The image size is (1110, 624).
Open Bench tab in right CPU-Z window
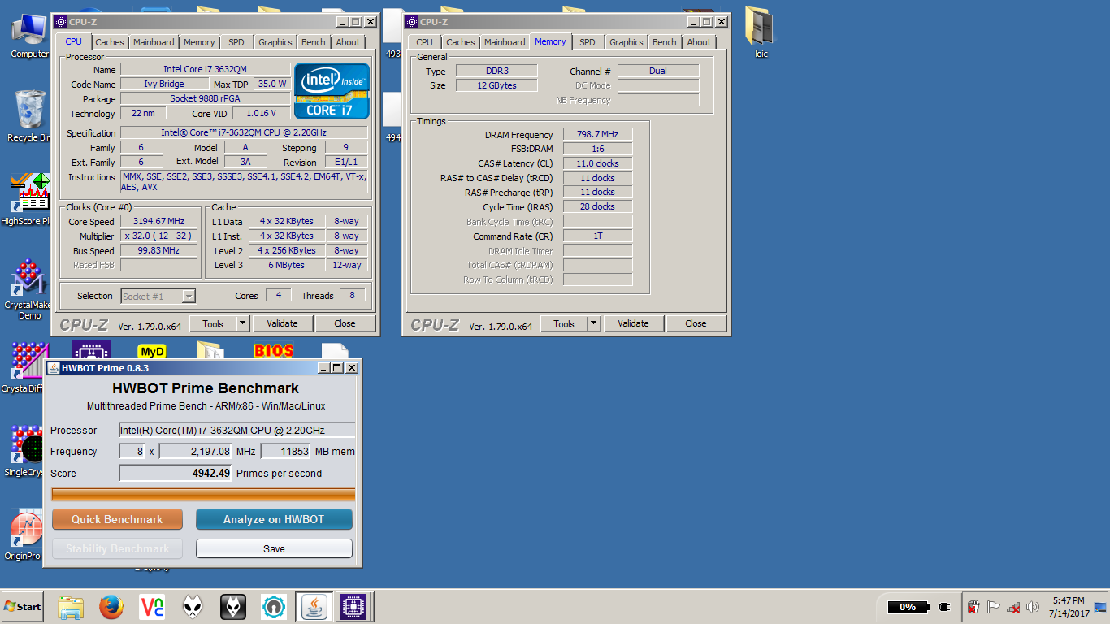click(665, 42)
